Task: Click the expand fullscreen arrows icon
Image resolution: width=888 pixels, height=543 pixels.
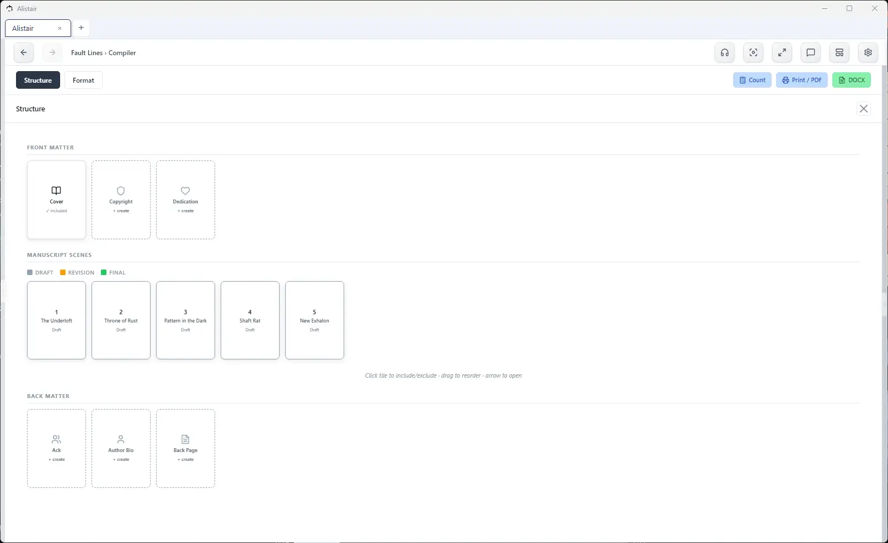Action: tap(782, 53)
